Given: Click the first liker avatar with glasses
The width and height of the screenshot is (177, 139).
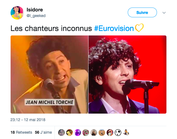Looking at the screenshot, I should tap(62, 133).
